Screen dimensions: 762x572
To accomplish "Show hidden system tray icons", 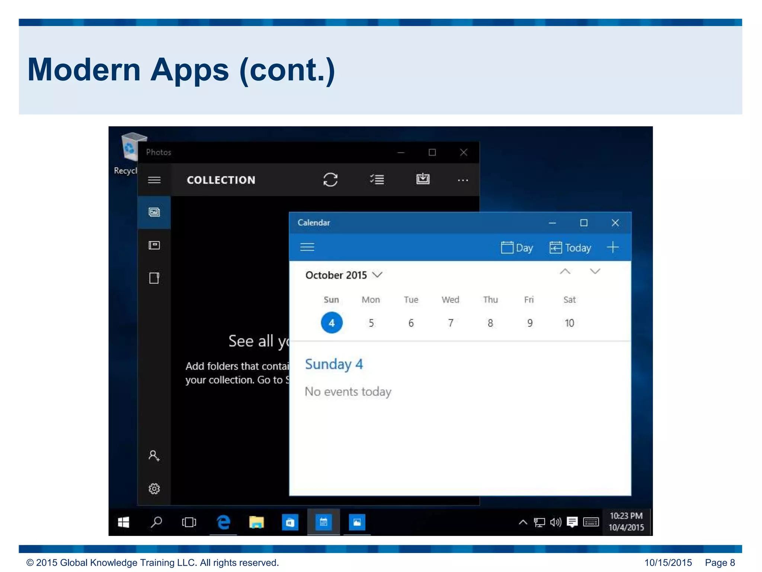I will point(523,522).
